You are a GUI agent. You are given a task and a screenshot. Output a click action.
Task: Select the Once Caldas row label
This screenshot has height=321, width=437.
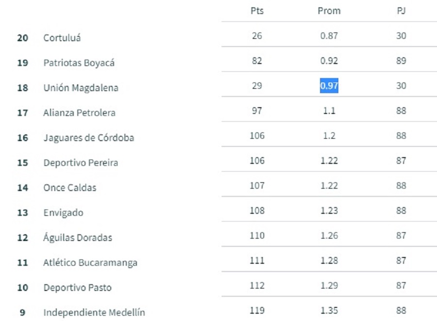[70, 188]
